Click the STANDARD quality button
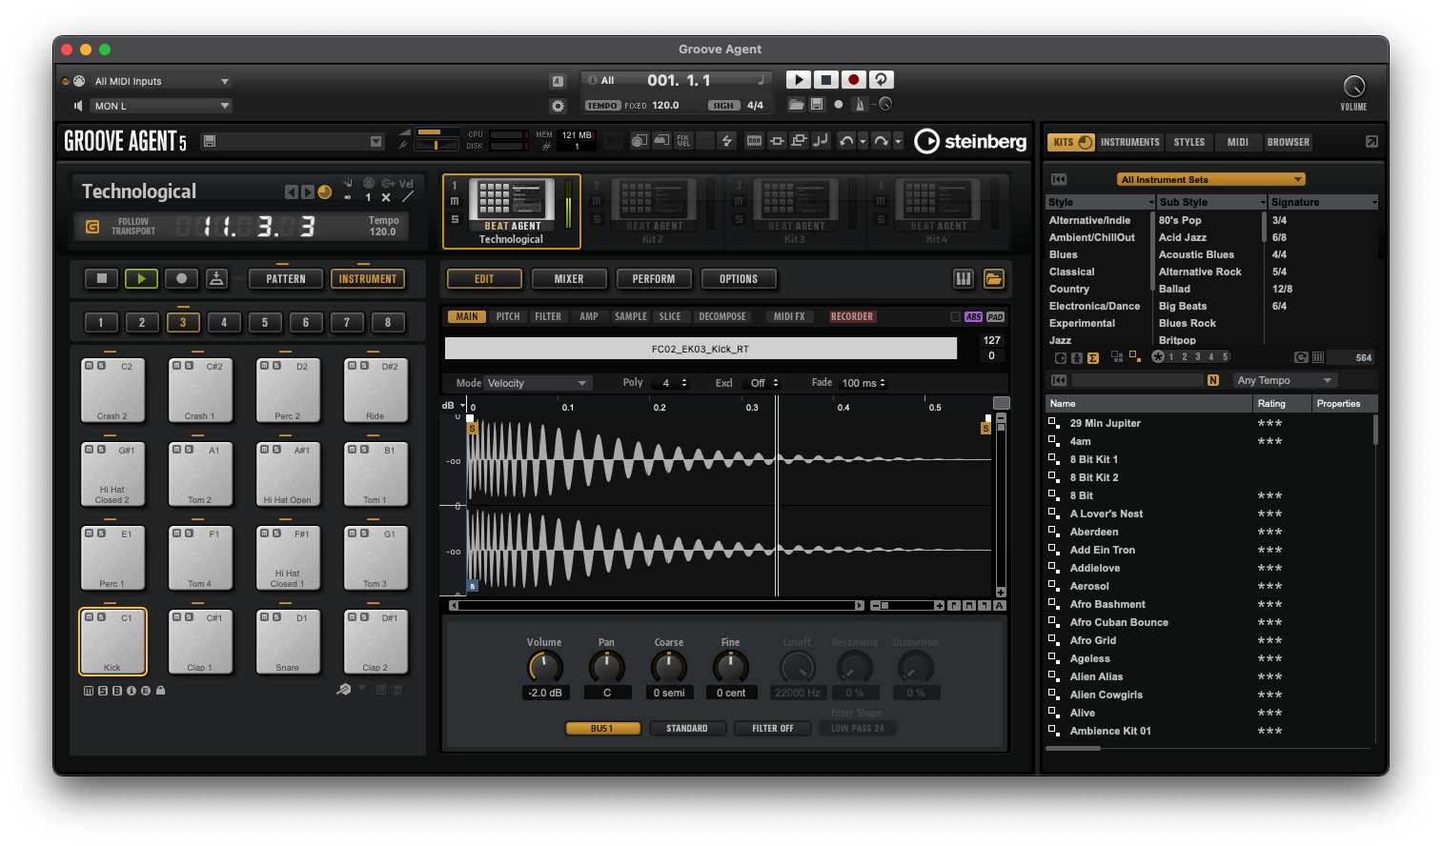 click(687, 728)
